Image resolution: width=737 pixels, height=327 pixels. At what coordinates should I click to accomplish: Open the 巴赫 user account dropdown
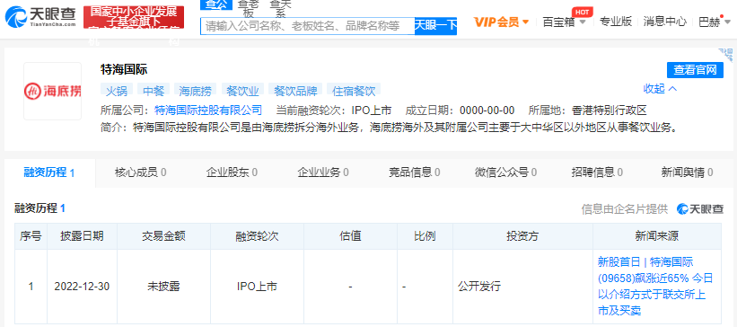[715, 22]
